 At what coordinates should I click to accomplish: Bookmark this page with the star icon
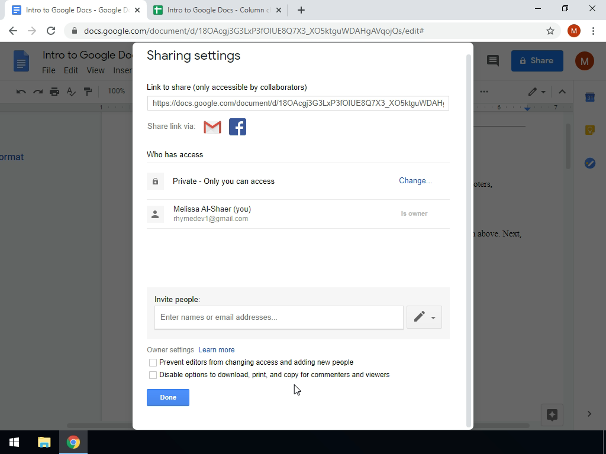point(550,31)
